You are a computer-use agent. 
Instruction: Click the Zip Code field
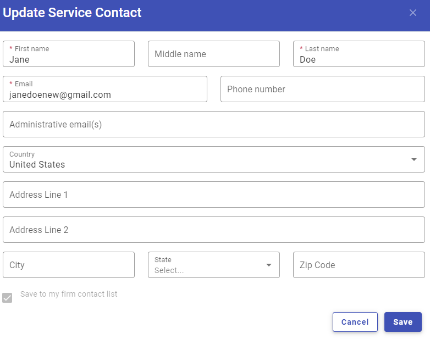359,265
